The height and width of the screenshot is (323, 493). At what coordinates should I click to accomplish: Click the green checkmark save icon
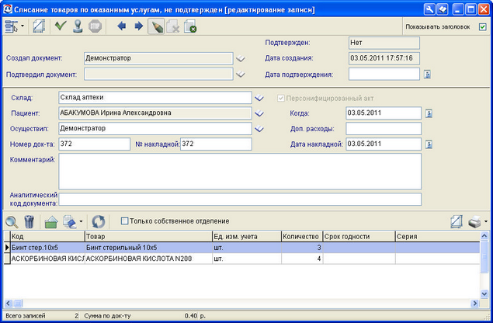pyautogui.click(x=61, y=26)
